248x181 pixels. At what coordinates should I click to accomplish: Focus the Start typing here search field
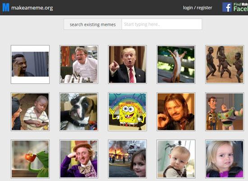[162, 24]
